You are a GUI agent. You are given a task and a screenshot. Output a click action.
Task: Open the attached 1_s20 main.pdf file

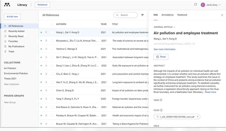(x=177, y=117)
